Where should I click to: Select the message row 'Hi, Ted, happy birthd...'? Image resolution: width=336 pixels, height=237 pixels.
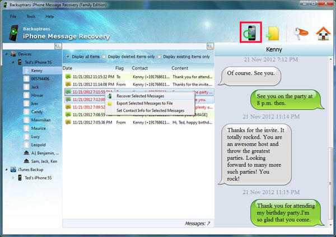tap(138, 122)
